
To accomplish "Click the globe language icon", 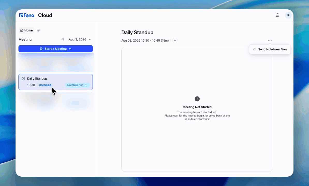I will 277,15.
